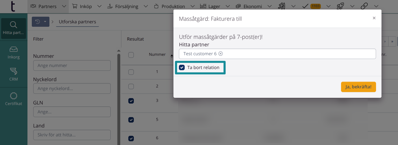The image size is (398, 145).
Task: Click the Nyckelord filter input field
Action: click(x=72, y=89)
